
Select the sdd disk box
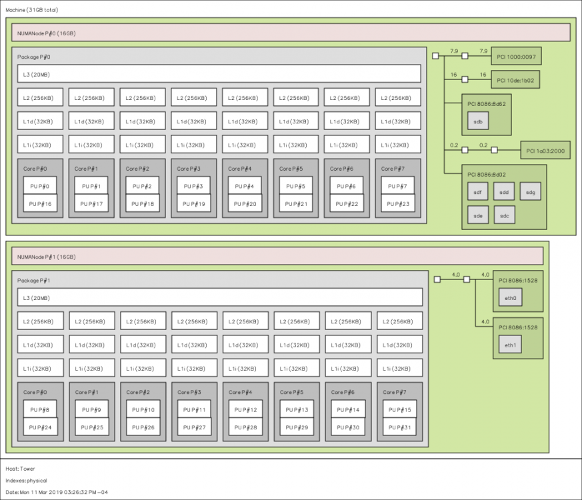tap(504, 191)
